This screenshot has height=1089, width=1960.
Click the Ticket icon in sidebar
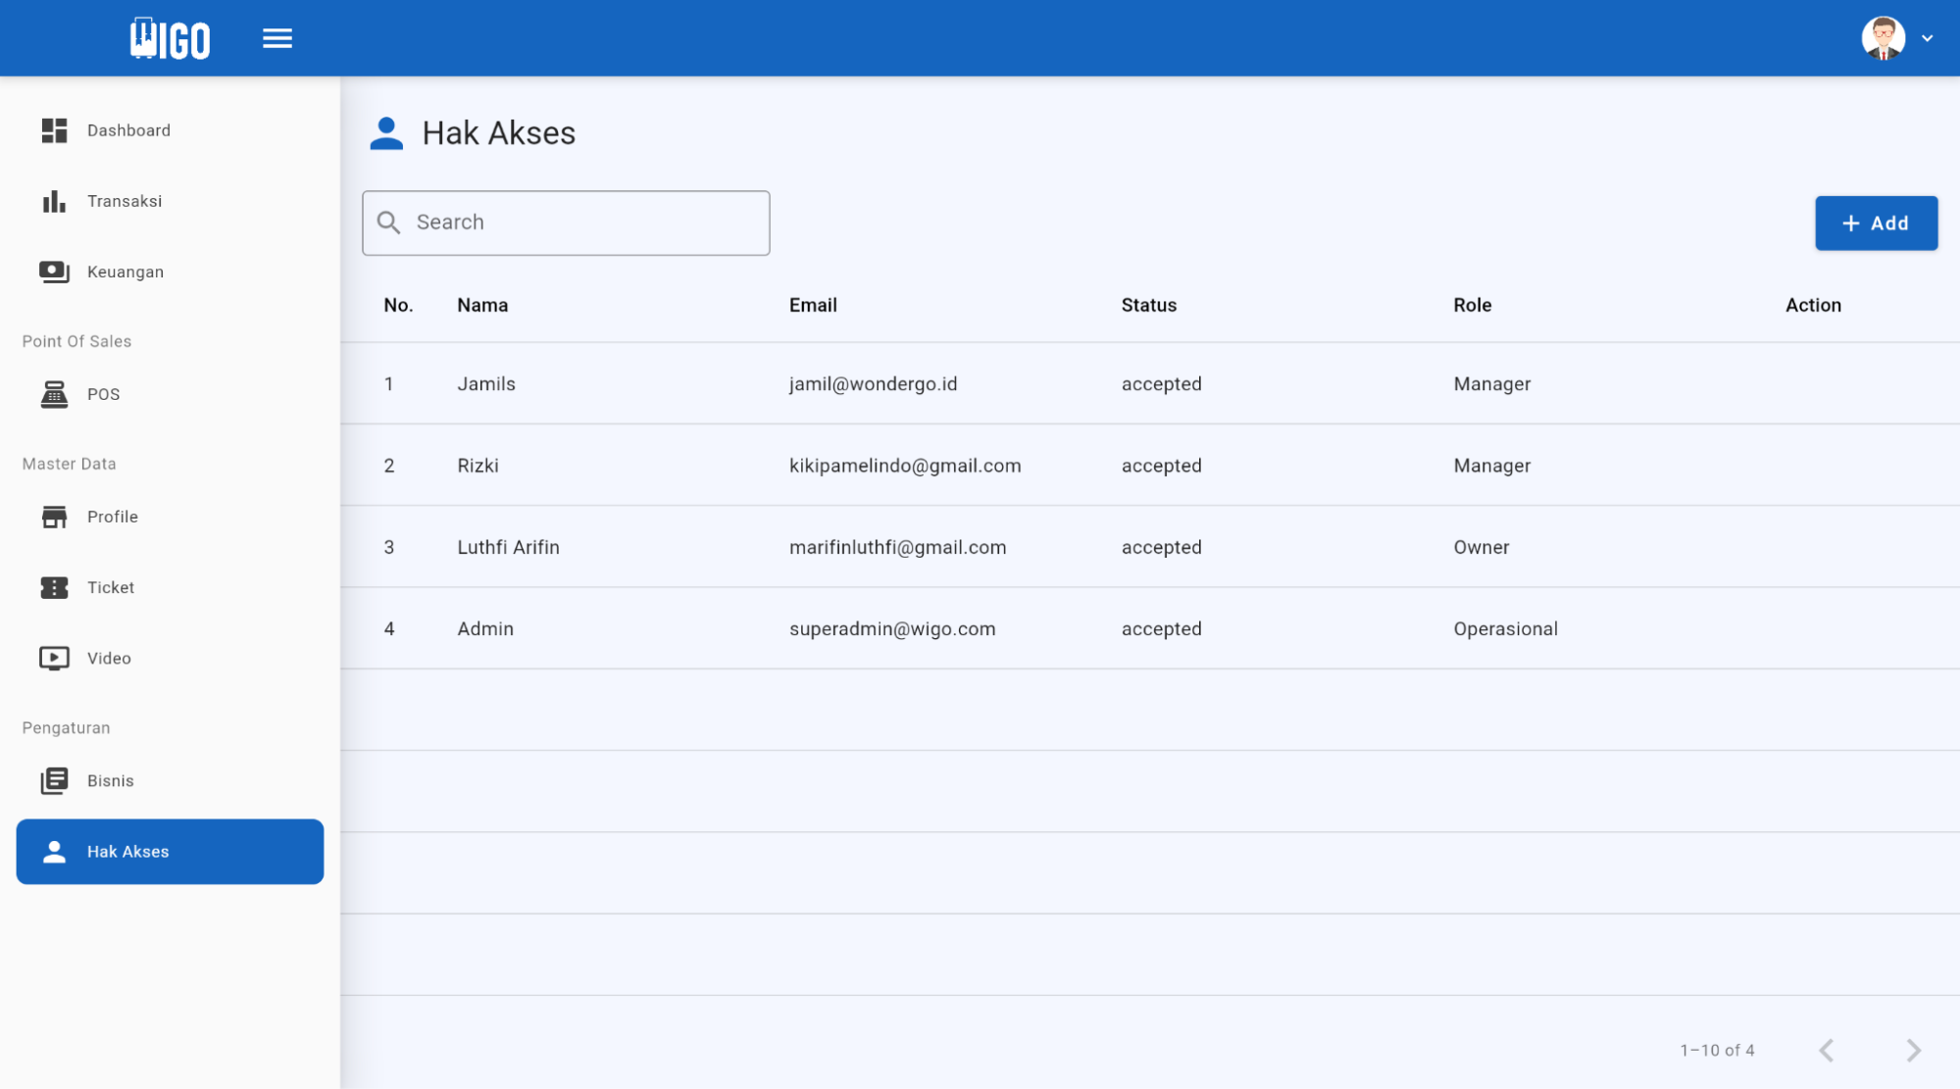pos(54,587)
